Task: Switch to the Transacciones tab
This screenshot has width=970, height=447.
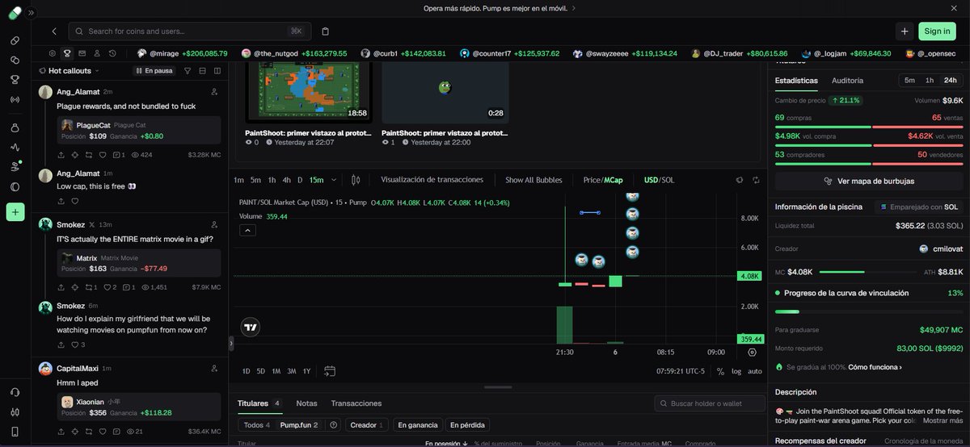Action: [x=356, y=403]
